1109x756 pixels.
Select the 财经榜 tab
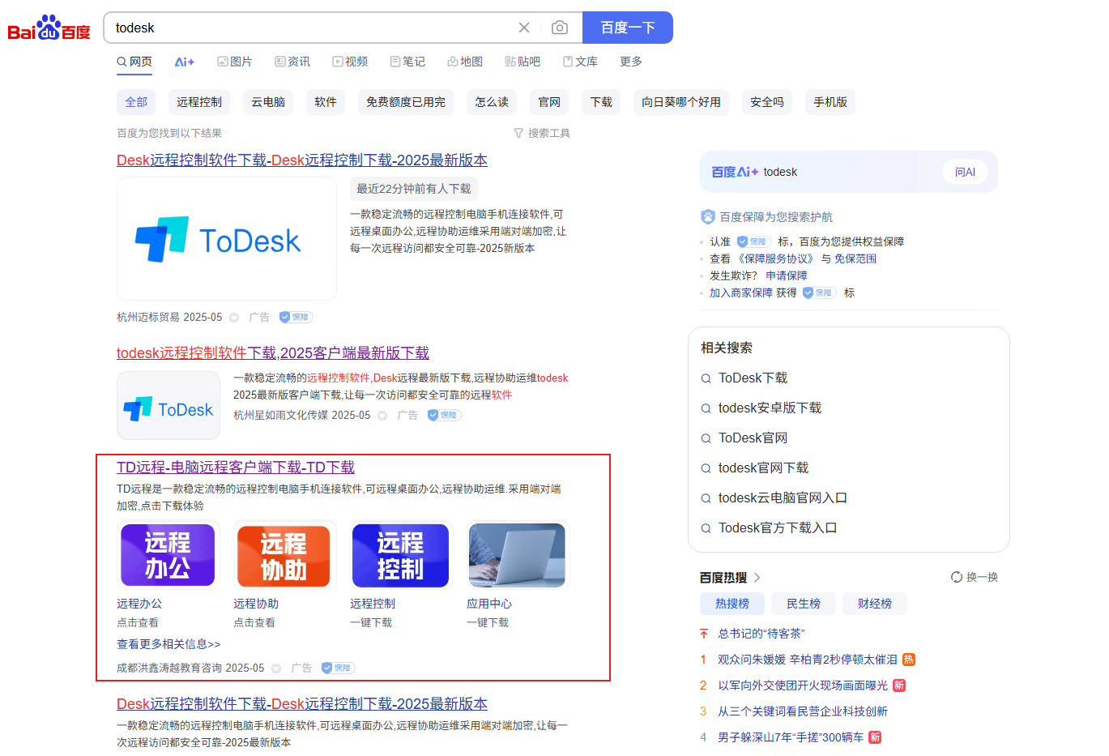[875, 604]
